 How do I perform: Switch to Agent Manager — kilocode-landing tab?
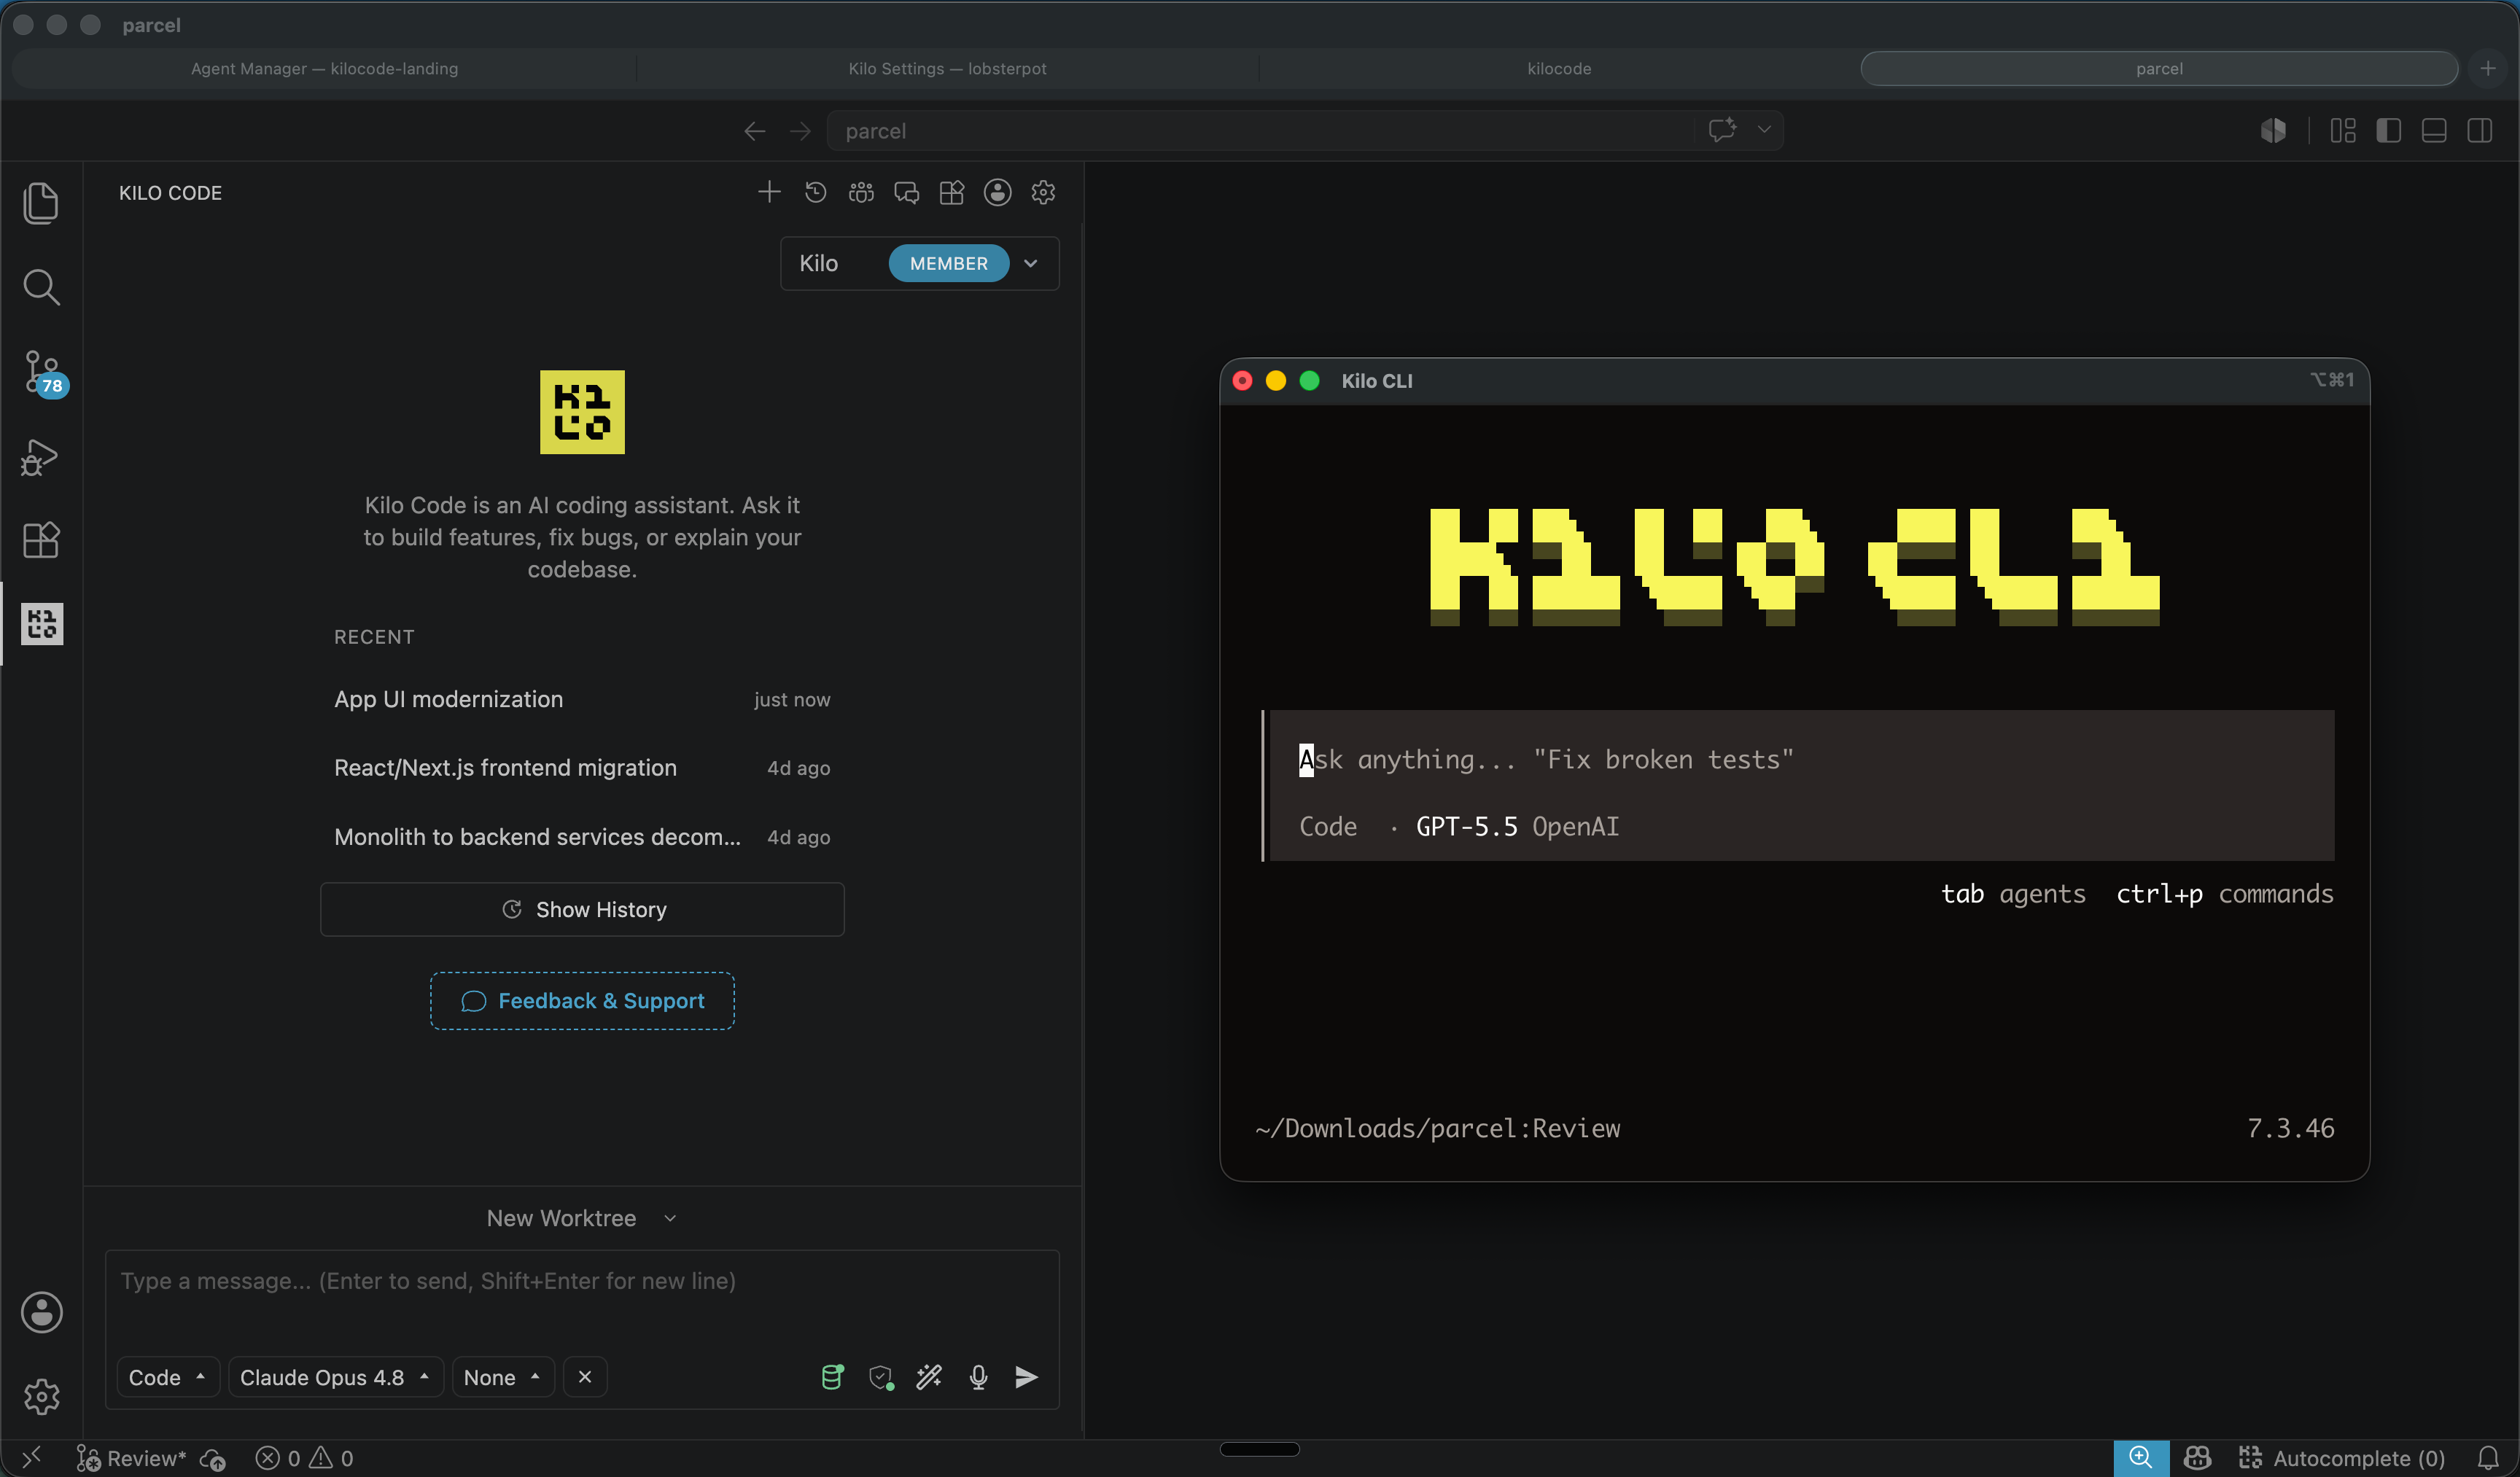(324, 68)
